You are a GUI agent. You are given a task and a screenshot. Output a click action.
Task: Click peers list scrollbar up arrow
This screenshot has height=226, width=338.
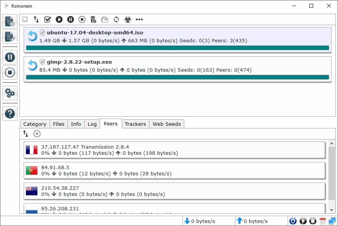pos(332,143)
